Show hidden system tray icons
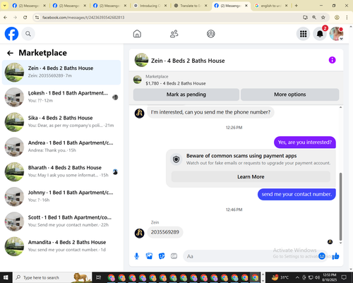The height and width of the screenshot is (283, 353). point(297,277)
